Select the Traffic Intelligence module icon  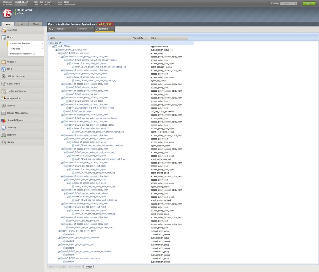[4, 91]
